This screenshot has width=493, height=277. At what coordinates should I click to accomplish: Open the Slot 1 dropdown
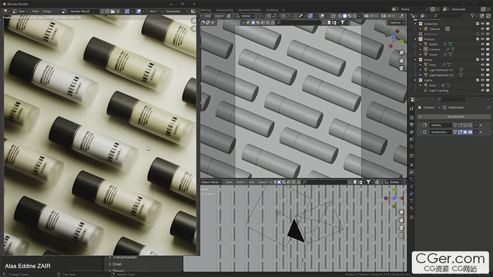click(156, 11)
